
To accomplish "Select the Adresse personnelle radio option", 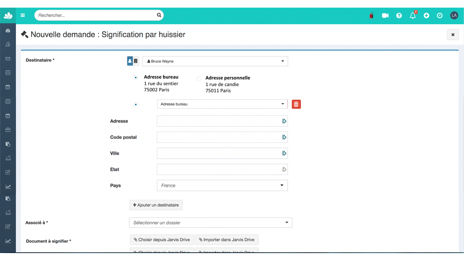I will tap(199, 79).
